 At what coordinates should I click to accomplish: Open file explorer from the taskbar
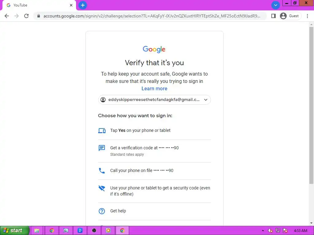click(x=37, y=231)
